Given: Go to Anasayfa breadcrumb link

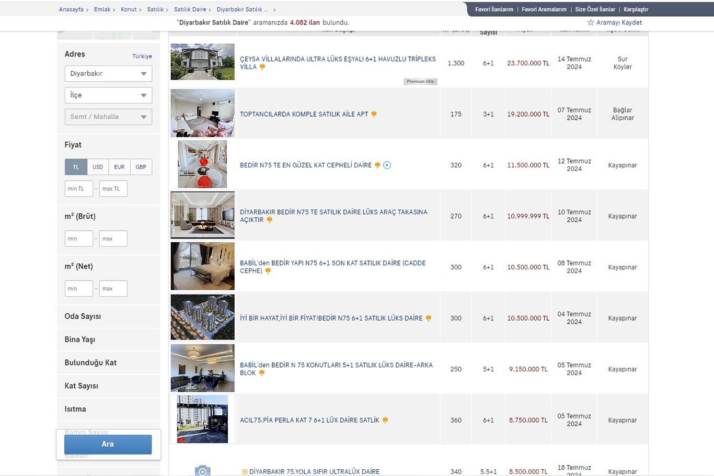Looking at the screenshot, I should pyautogui.click(x=71, y=9).
